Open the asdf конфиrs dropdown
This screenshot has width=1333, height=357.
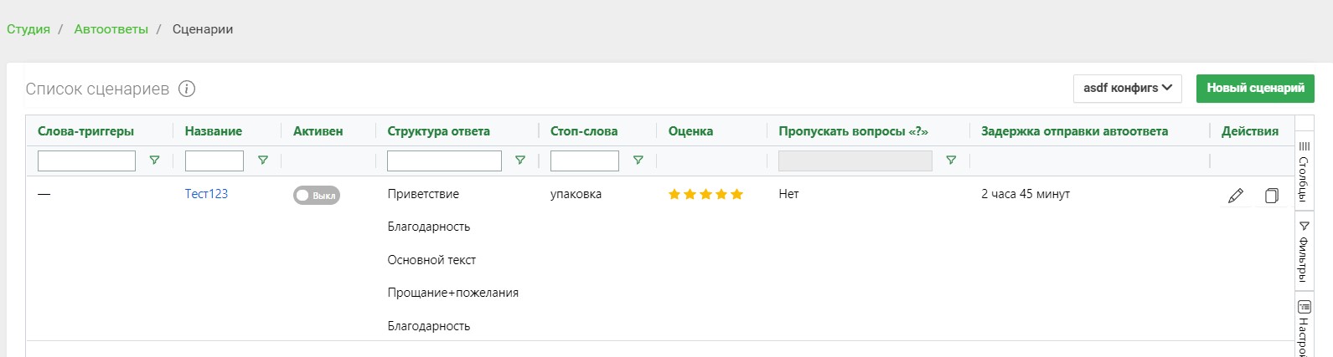pos(1128,88)
